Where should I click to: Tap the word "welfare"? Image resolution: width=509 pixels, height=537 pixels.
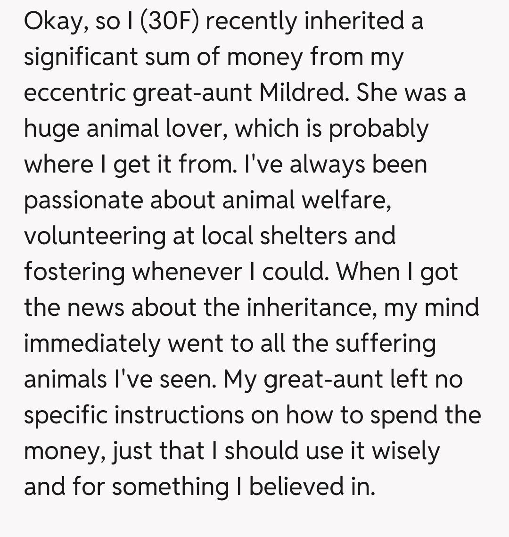pos(346,200)
